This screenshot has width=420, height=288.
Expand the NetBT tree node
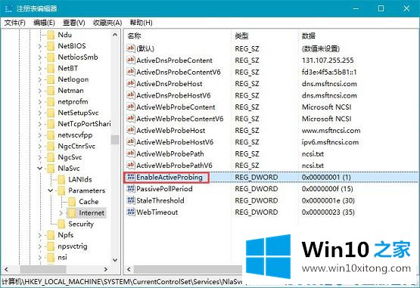click(x=39, y=69)
